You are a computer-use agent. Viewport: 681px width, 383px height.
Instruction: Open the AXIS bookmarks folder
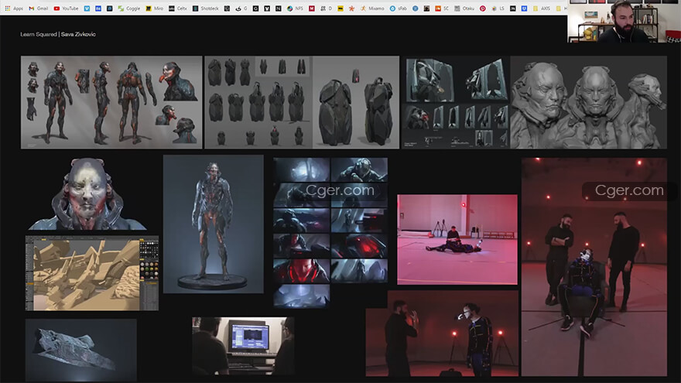click(541, 9)
